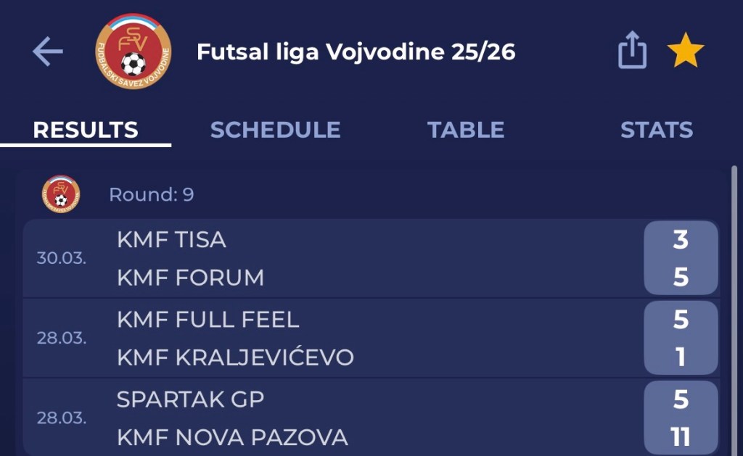Viewport: 743px width, 456px height.
Task: Open the Table tab
Action: point(465,130)
